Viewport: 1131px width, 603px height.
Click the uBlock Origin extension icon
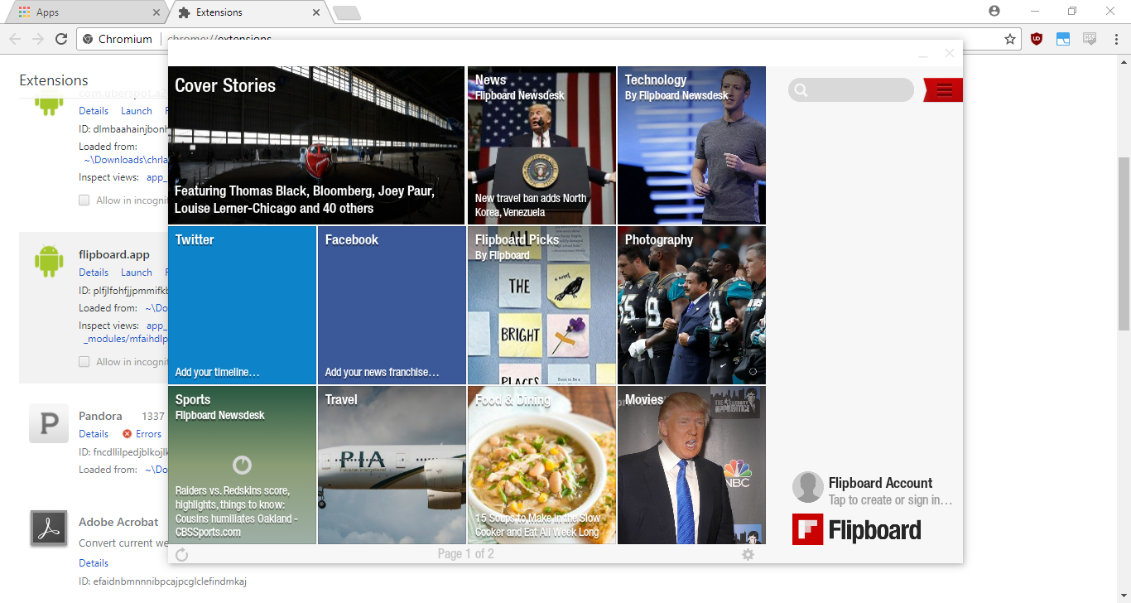point(1037,39)
